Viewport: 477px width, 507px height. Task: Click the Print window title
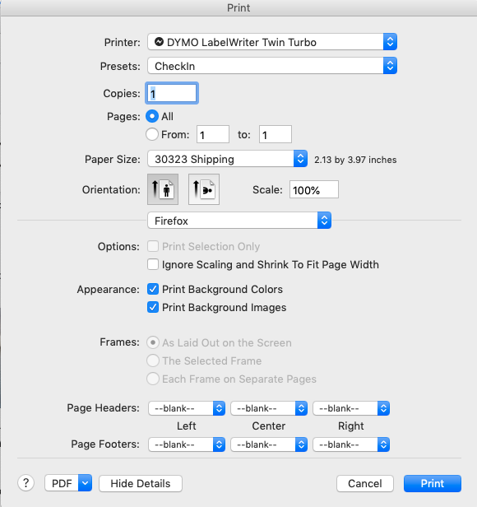click(238, 7)
